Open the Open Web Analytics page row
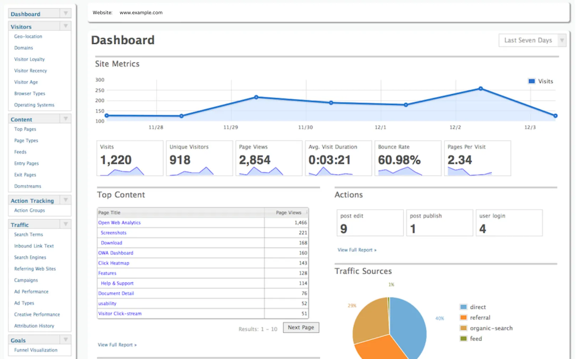The image size is (576, 359). click(203, 223)
